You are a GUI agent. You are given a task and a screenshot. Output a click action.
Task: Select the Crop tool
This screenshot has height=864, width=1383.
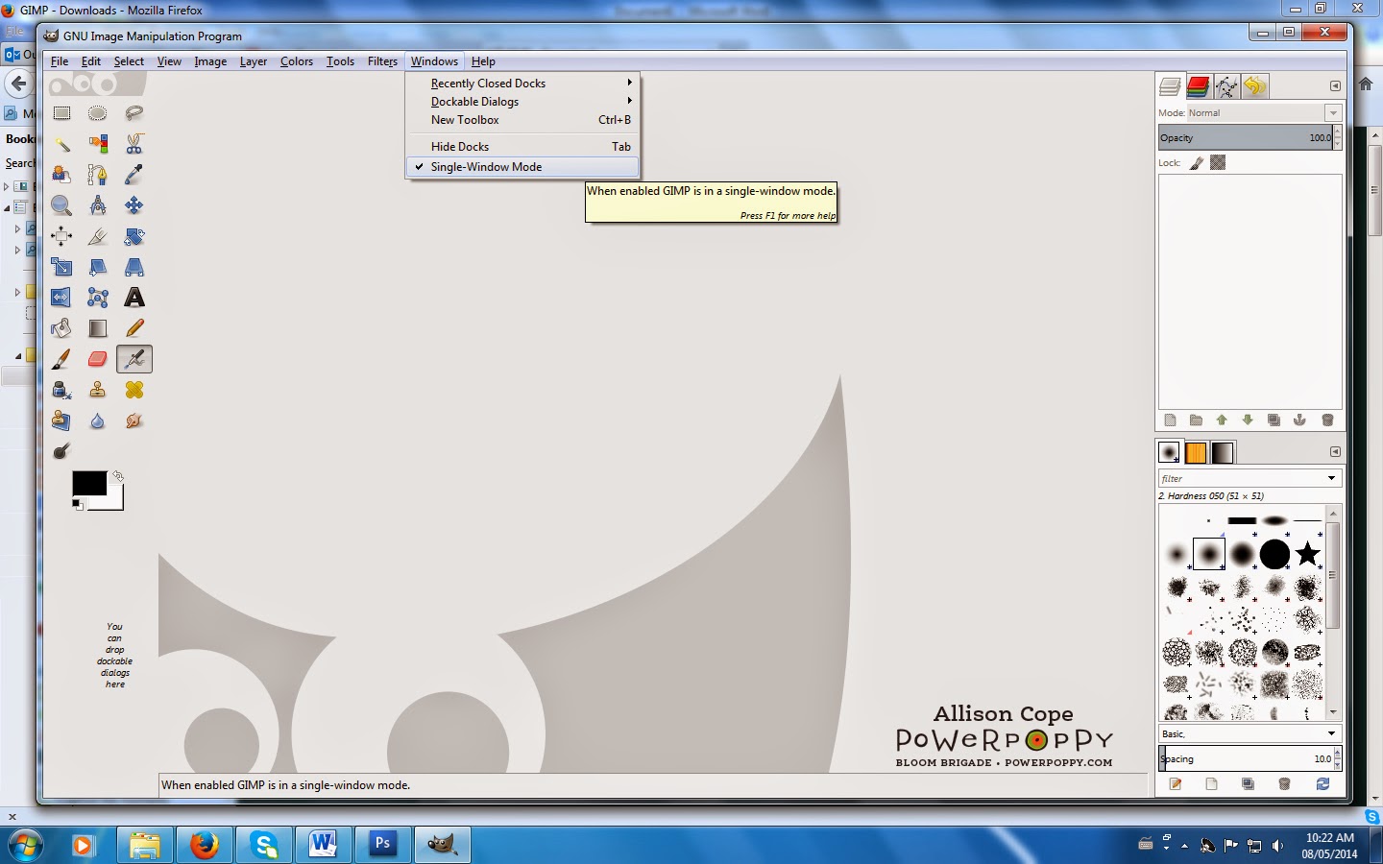pyautogui.click(x=98, y=236)
